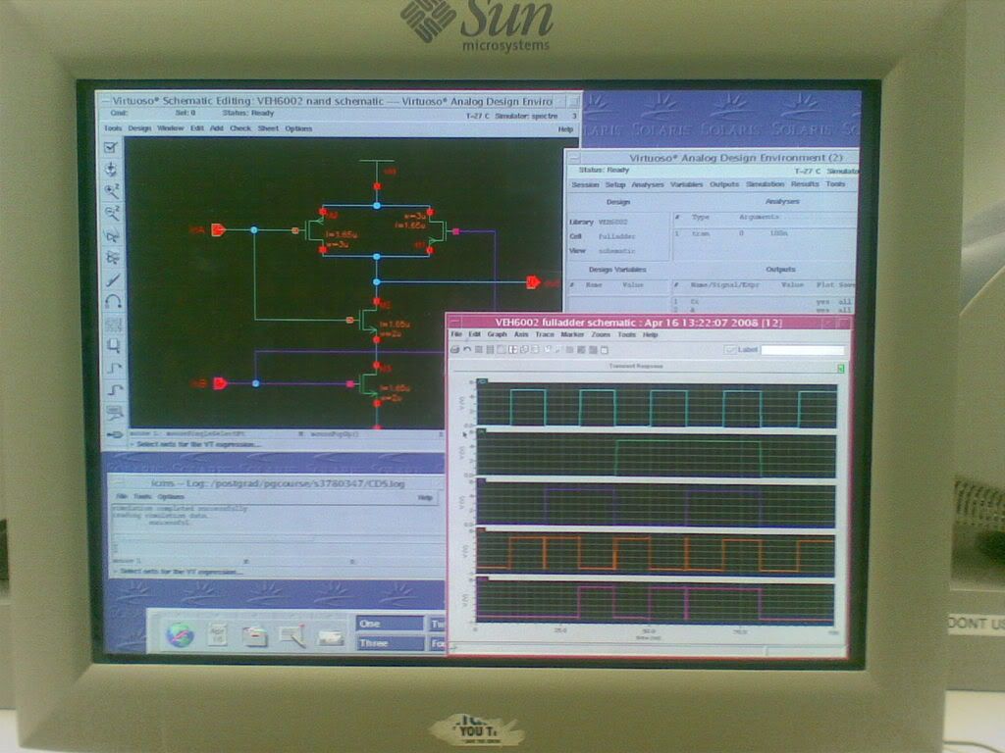Open the Help menu in icms log window
This screenshot has height=753, width=1005.
[425, 497]
